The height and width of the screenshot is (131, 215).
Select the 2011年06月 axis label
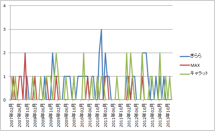[x=113, y=115]
